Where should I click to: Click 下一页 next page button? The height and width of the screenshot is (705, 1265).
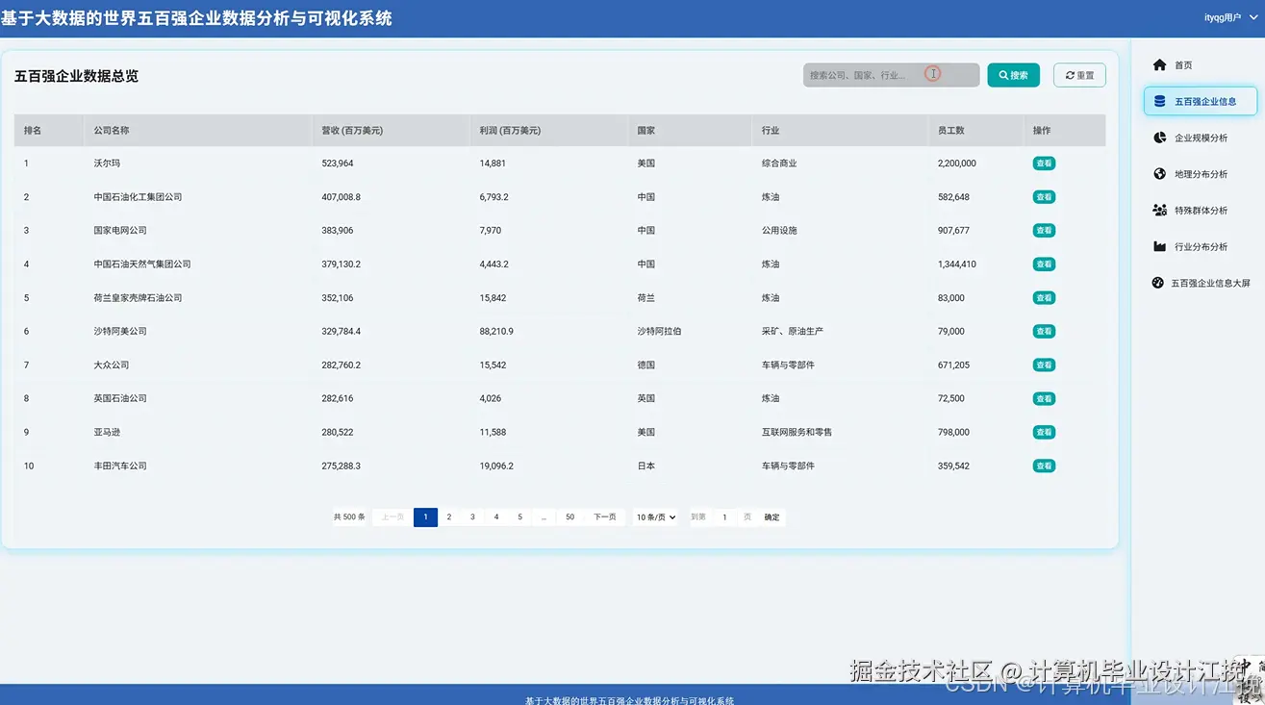pos(605,516)
